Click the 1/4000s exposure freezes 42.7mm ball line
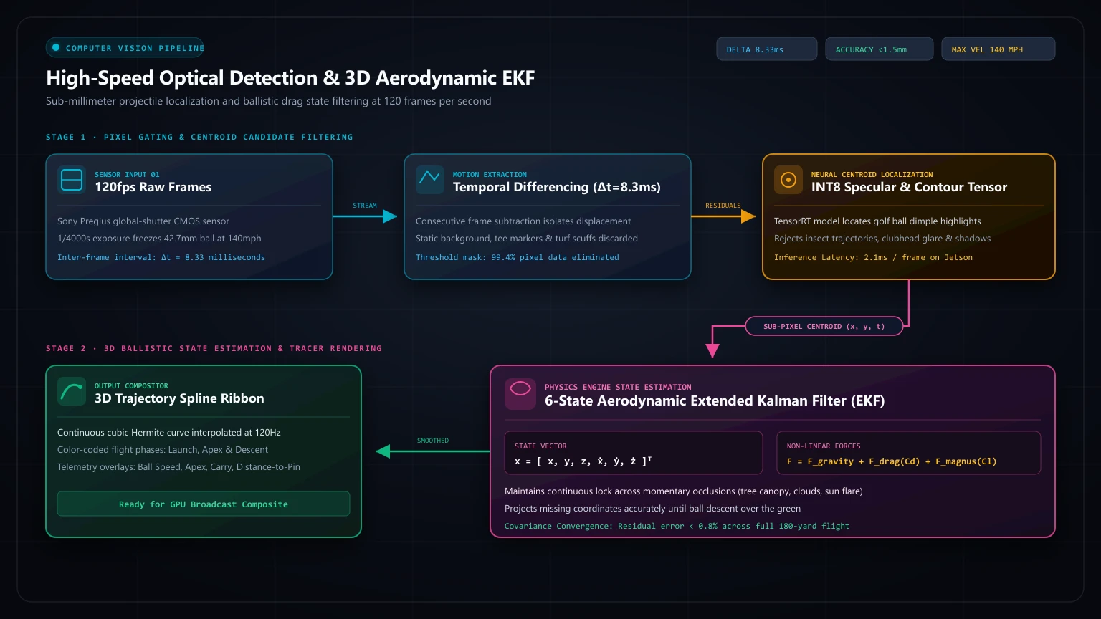Screen dimensions: 1101x619 [x=159, y=239]
